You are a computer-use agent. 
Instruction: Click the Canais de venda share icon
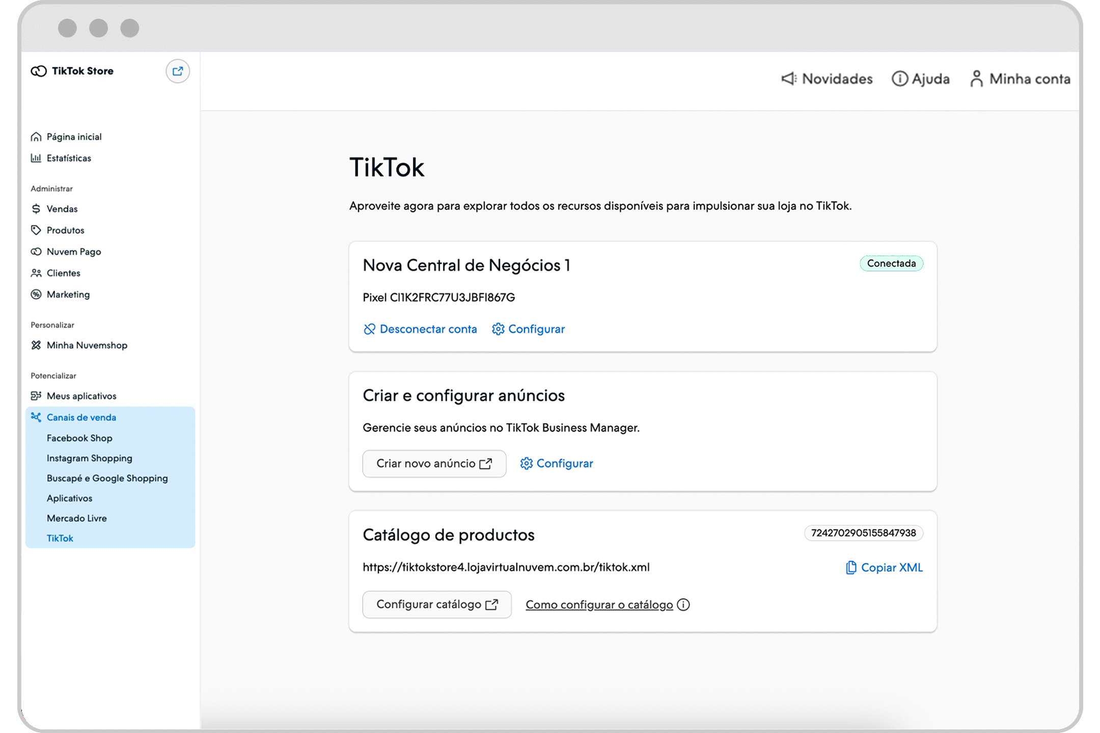click(36, 417)
